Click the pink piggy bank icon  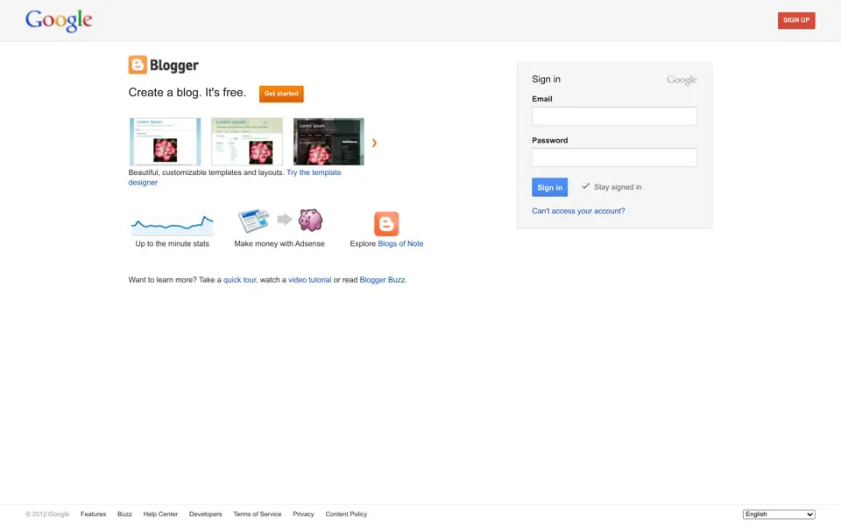coord(310,220)
